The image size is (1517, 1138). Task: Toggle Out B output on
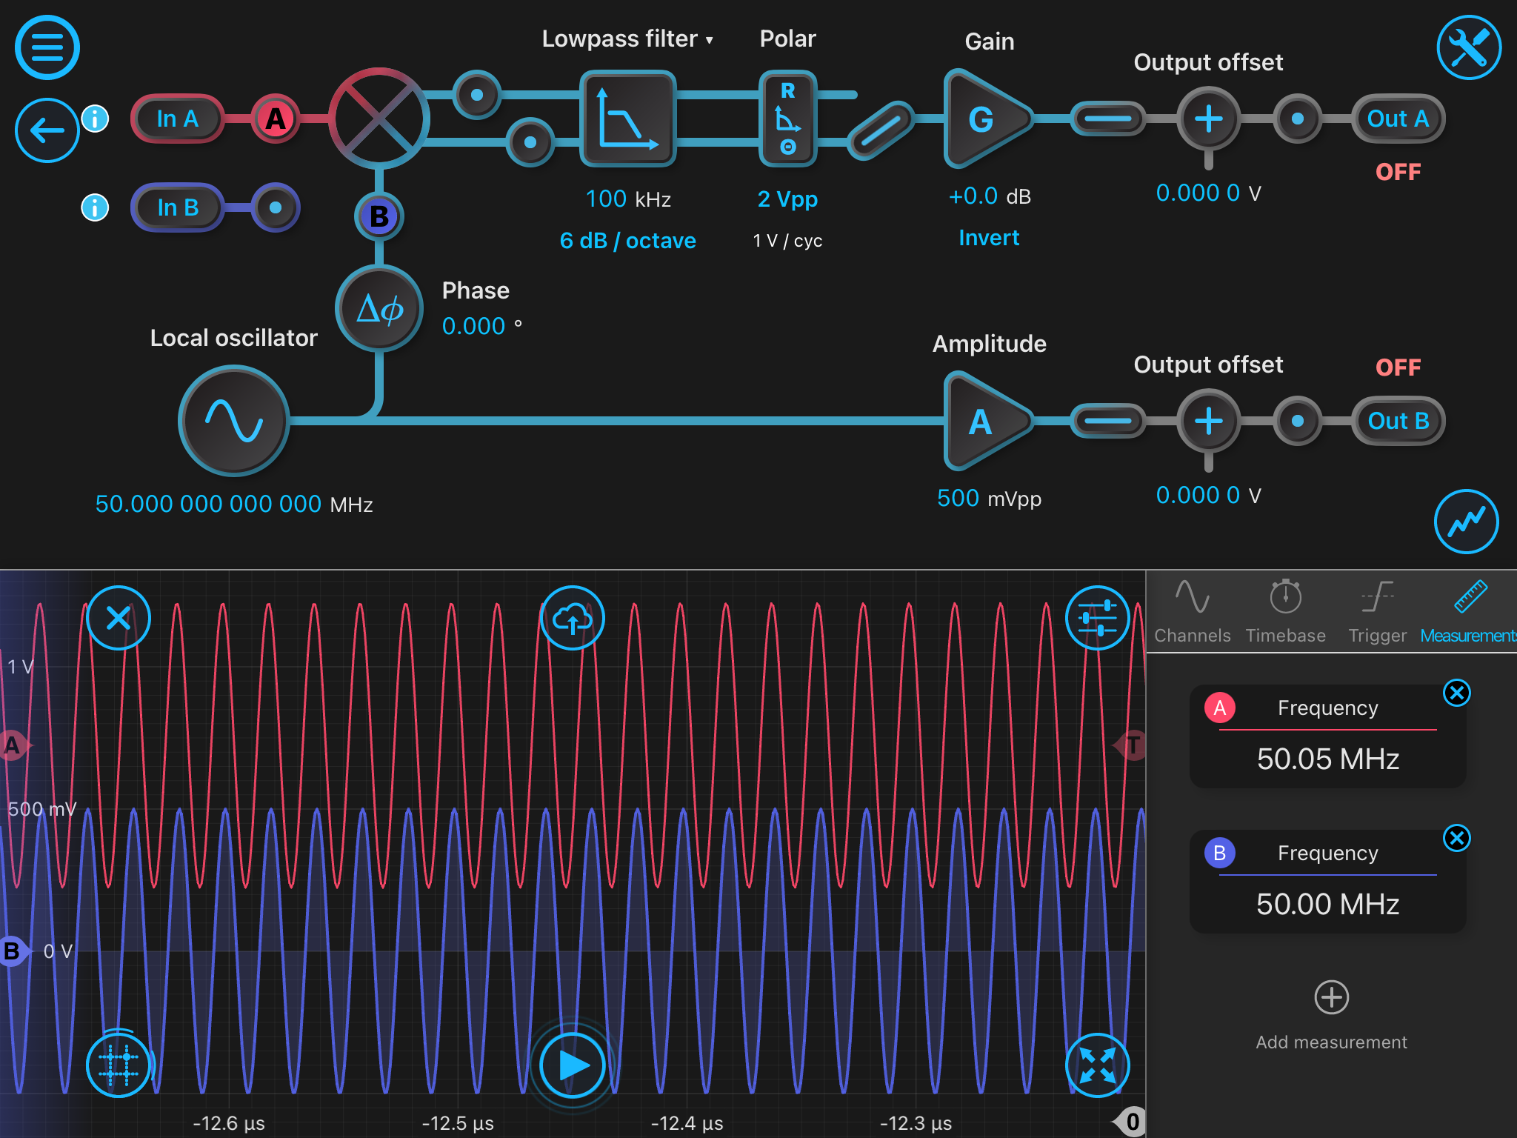(1398, 421)
